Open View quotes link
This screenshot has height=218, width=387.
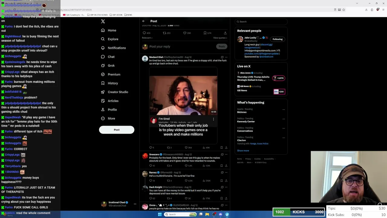pos(220,38)
